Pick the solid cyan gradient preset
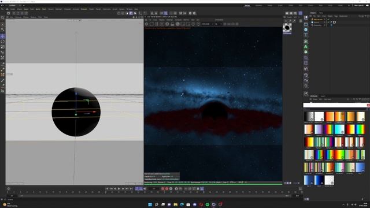This screenshot has height=208, width=370. point(339,129)
